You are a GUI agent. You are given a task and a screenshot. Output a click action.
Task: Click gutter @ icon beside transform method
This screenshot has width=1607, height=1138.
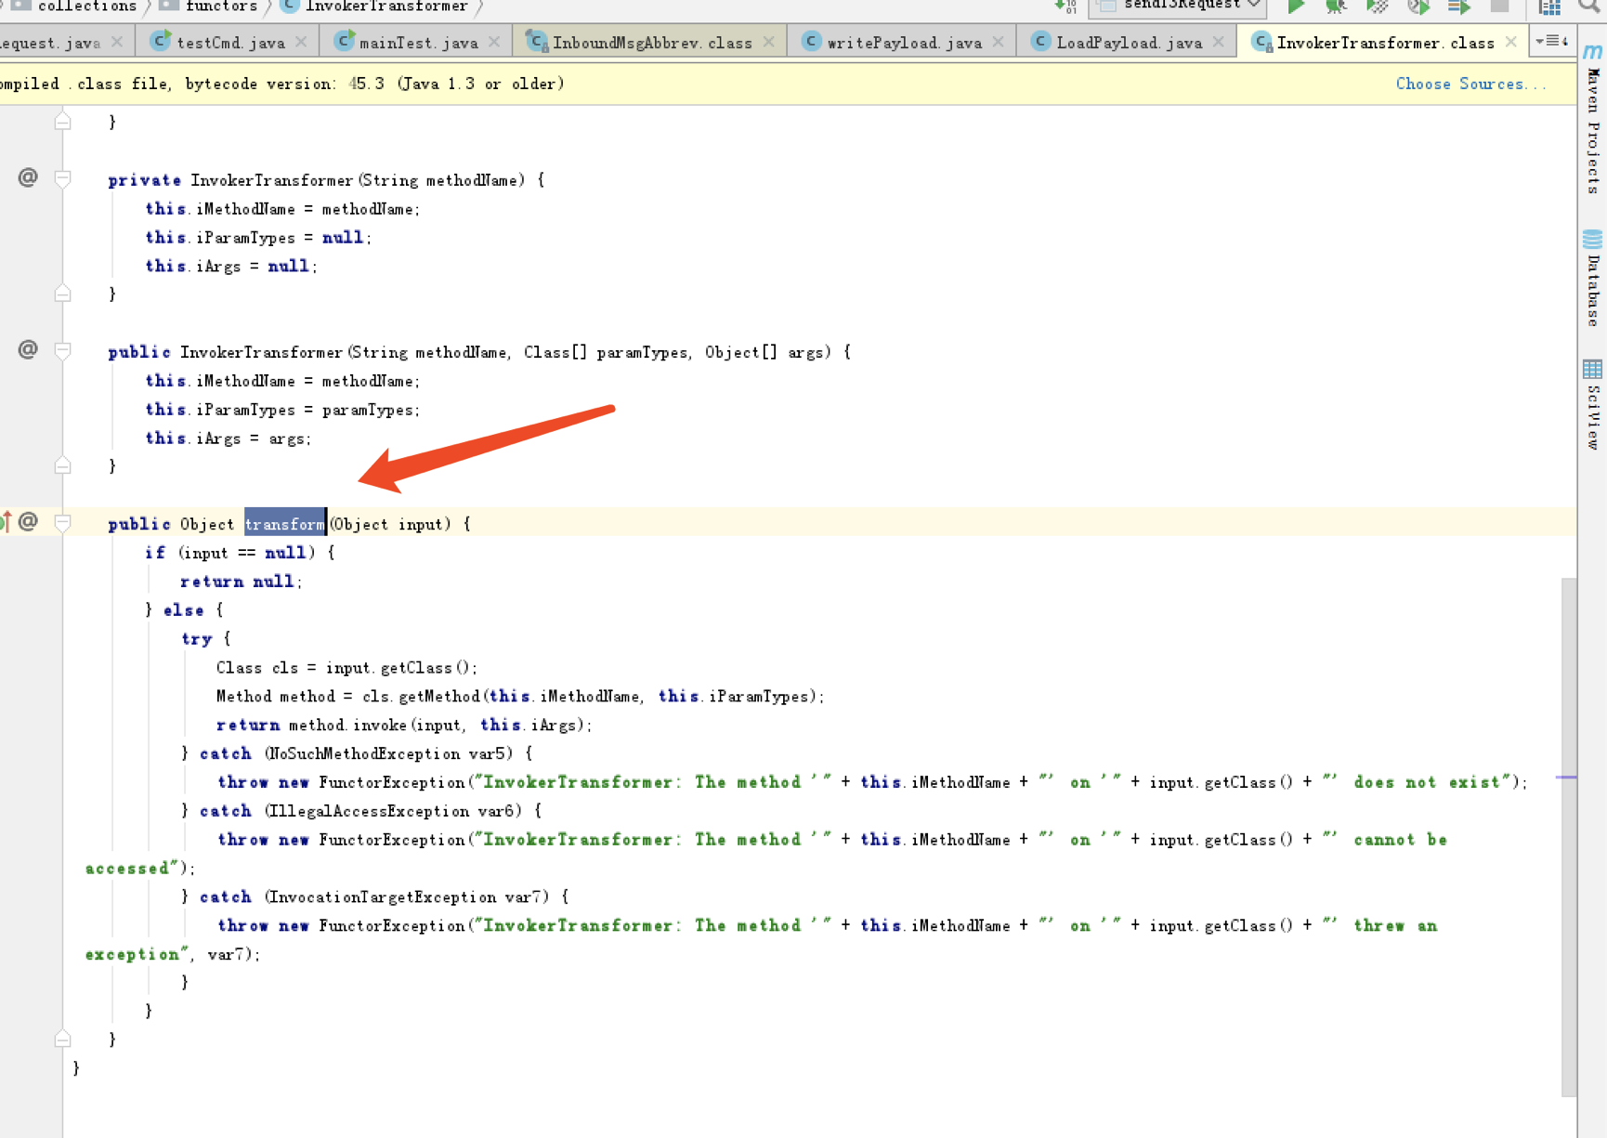pyautogui.click(x=28, y=521)
